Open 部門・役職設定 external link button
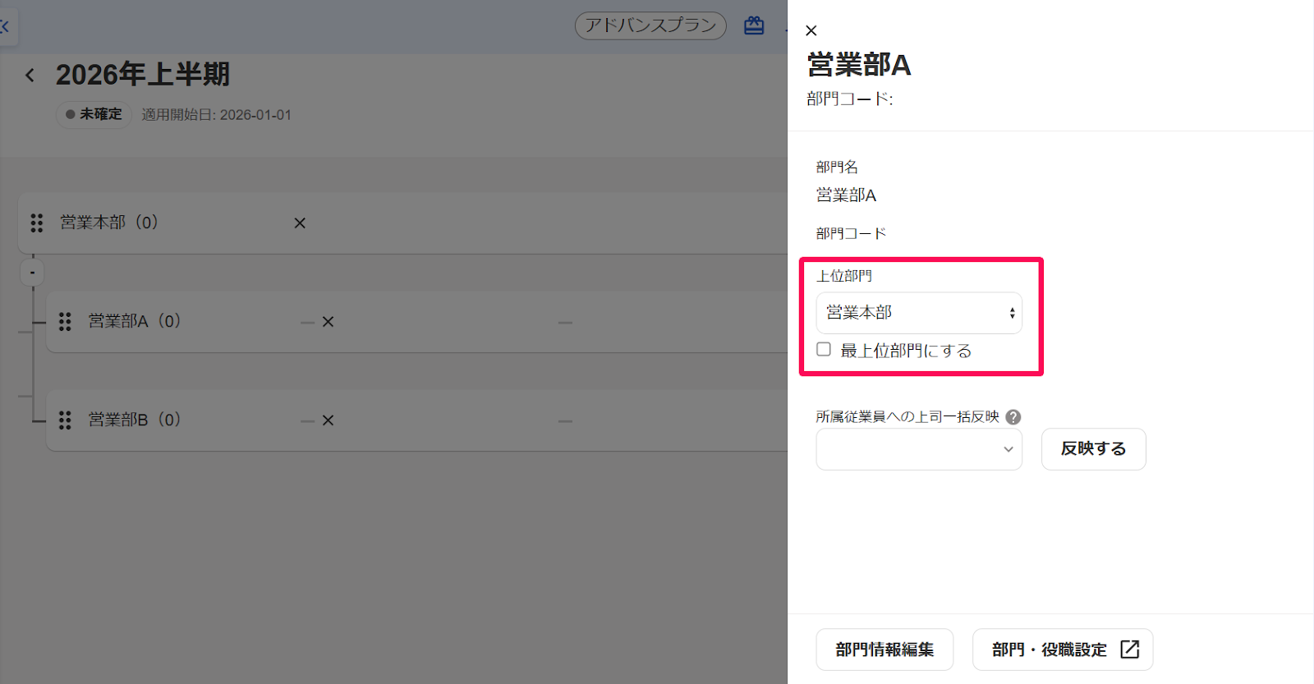This screenshot has width=1314, height=684. [1063, 650]
